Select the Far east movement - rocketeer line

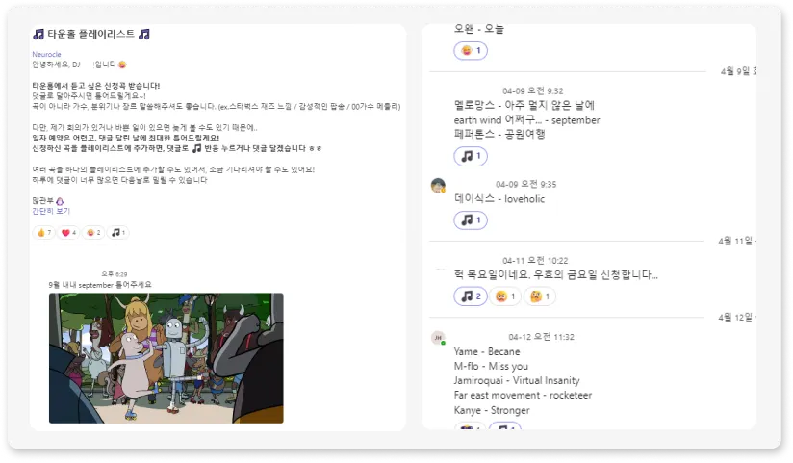click(x=523, y=396)
